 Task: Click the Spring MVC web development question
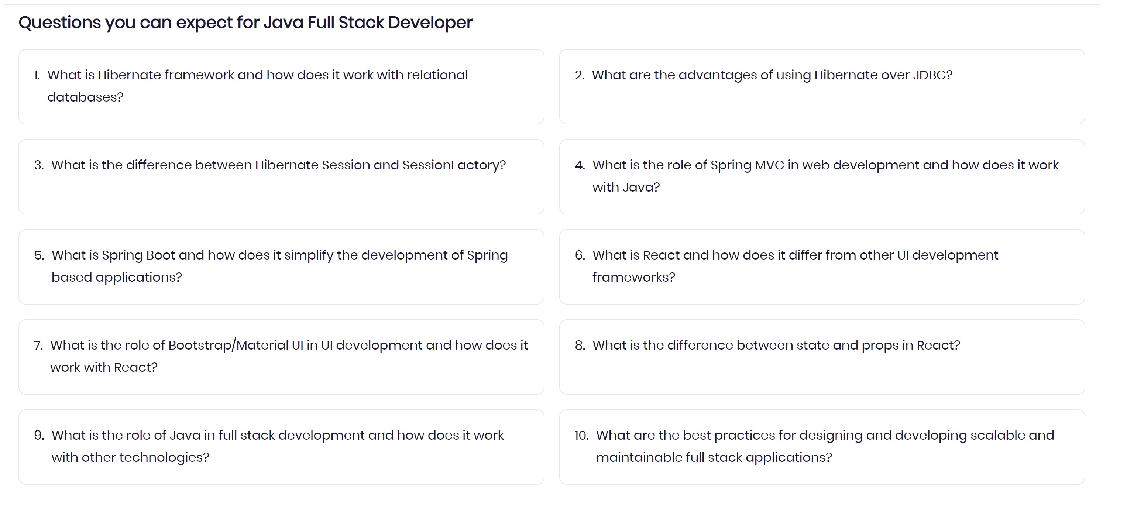click(822, 177)
